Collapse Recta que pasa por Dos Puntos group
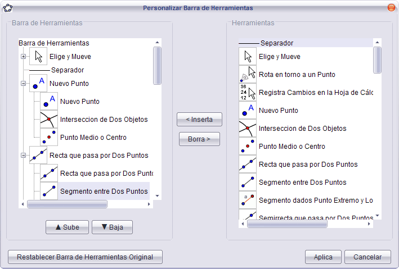Image resolution: width=399 pixels, height=269 pixels. (23, 156)
